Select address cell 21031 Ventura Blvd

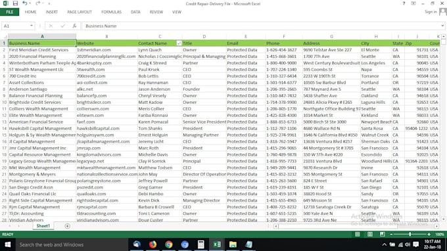(331, 161)
